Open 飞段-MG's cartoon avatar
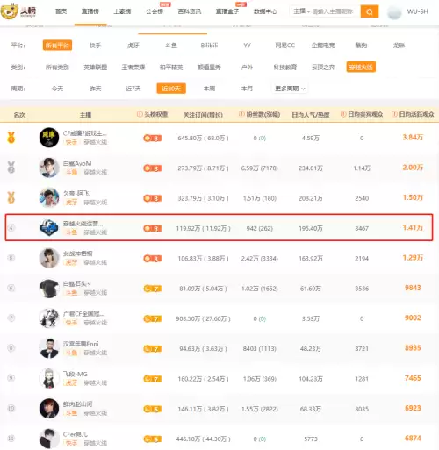The height and width of the screenshot is (450, 439). point(49,378)
